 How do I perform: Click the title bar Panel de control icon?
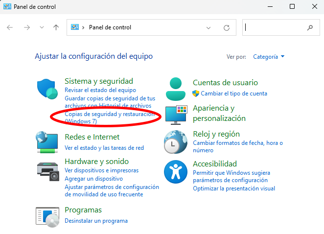7,6
